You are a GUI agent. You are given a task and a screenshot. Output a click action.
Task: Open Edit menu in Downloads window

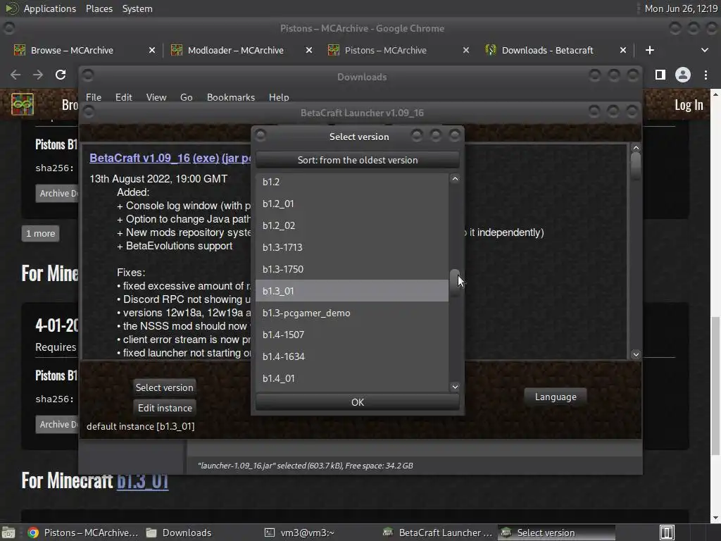click(123, 97)
